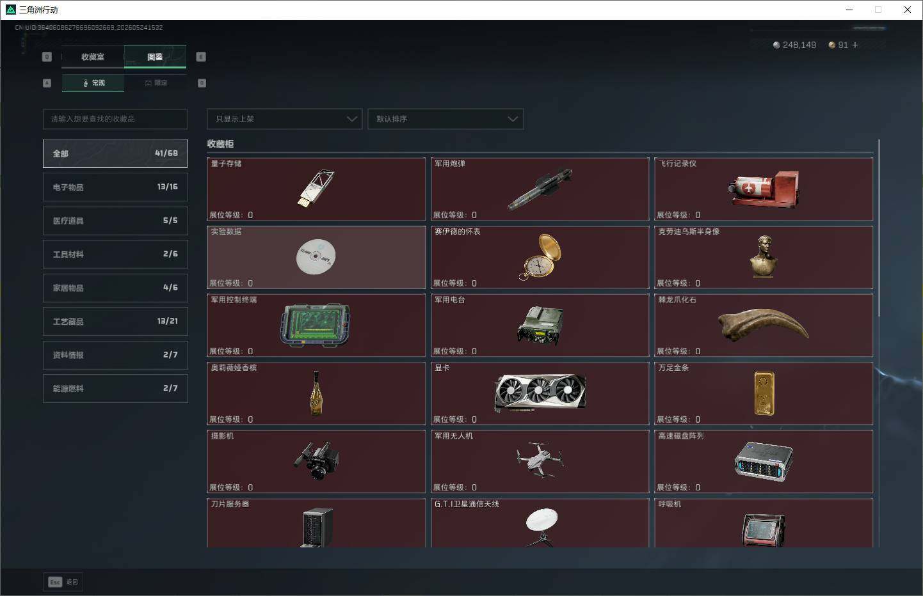Select the 显卡 graphics card item
Screen dimensions: 923x596
[540, 393]
